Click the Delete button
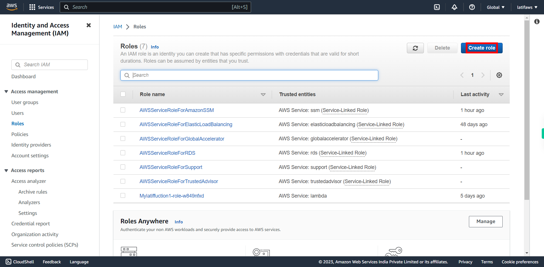 442,48
